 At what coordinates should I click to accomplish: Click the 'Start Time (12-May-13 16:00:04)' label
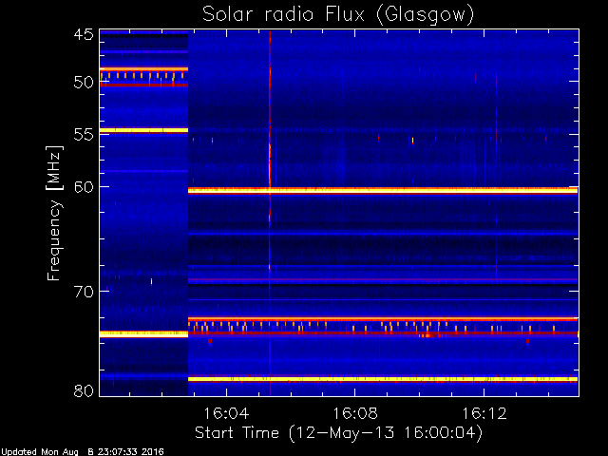tap(338, 433)
